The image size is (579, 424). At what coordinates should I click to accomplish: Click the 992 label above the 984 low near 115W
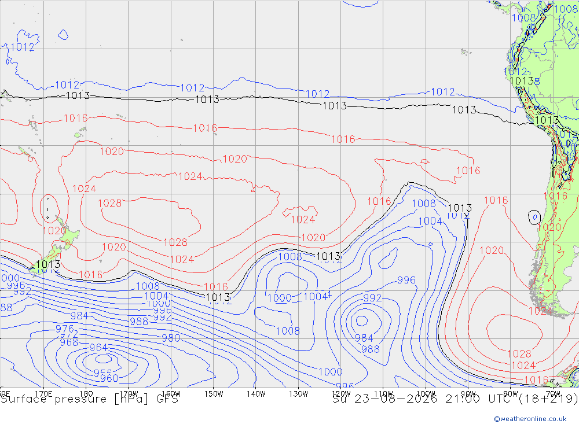tap(372, 298)
